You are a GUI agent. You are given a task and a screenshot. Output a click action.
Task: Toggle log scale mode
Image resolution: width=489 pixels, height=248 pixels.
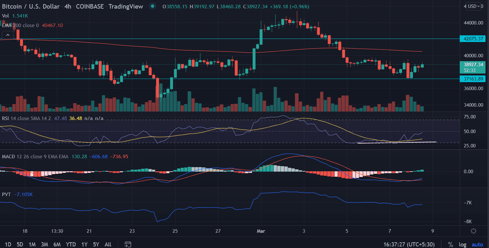463,244
